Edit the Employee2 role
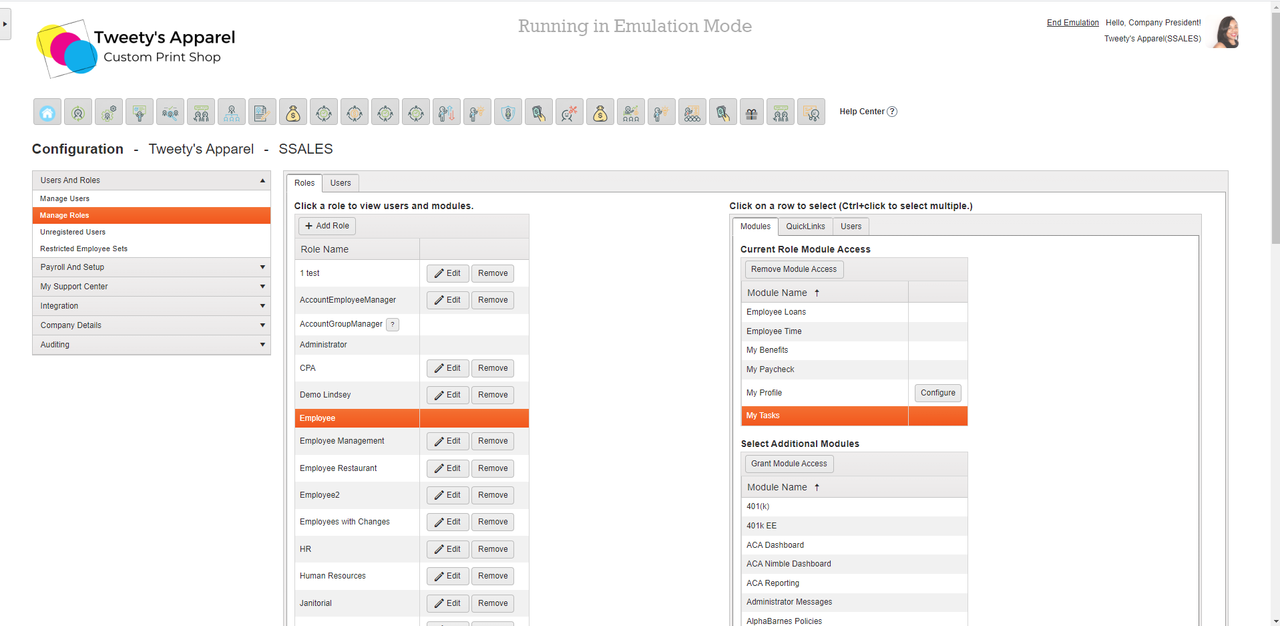The height and width of the screenshot is (626, 1280). pyautogui.click(x=448, y=495)
